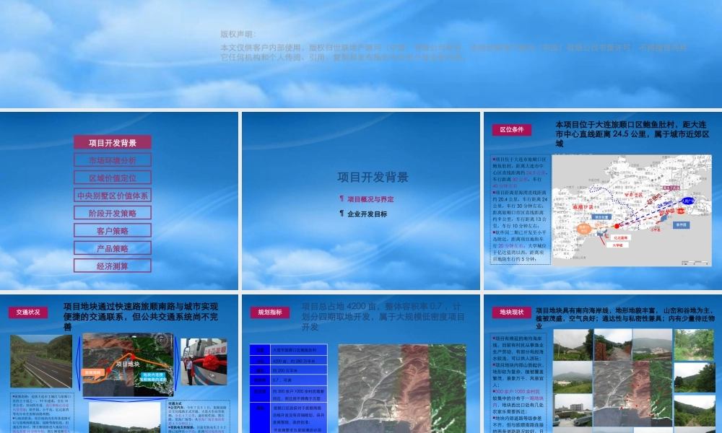The image size is (722, 433).
Task: Select the 项目开发背景 highlighted menu box
Action: pos(112,143)
